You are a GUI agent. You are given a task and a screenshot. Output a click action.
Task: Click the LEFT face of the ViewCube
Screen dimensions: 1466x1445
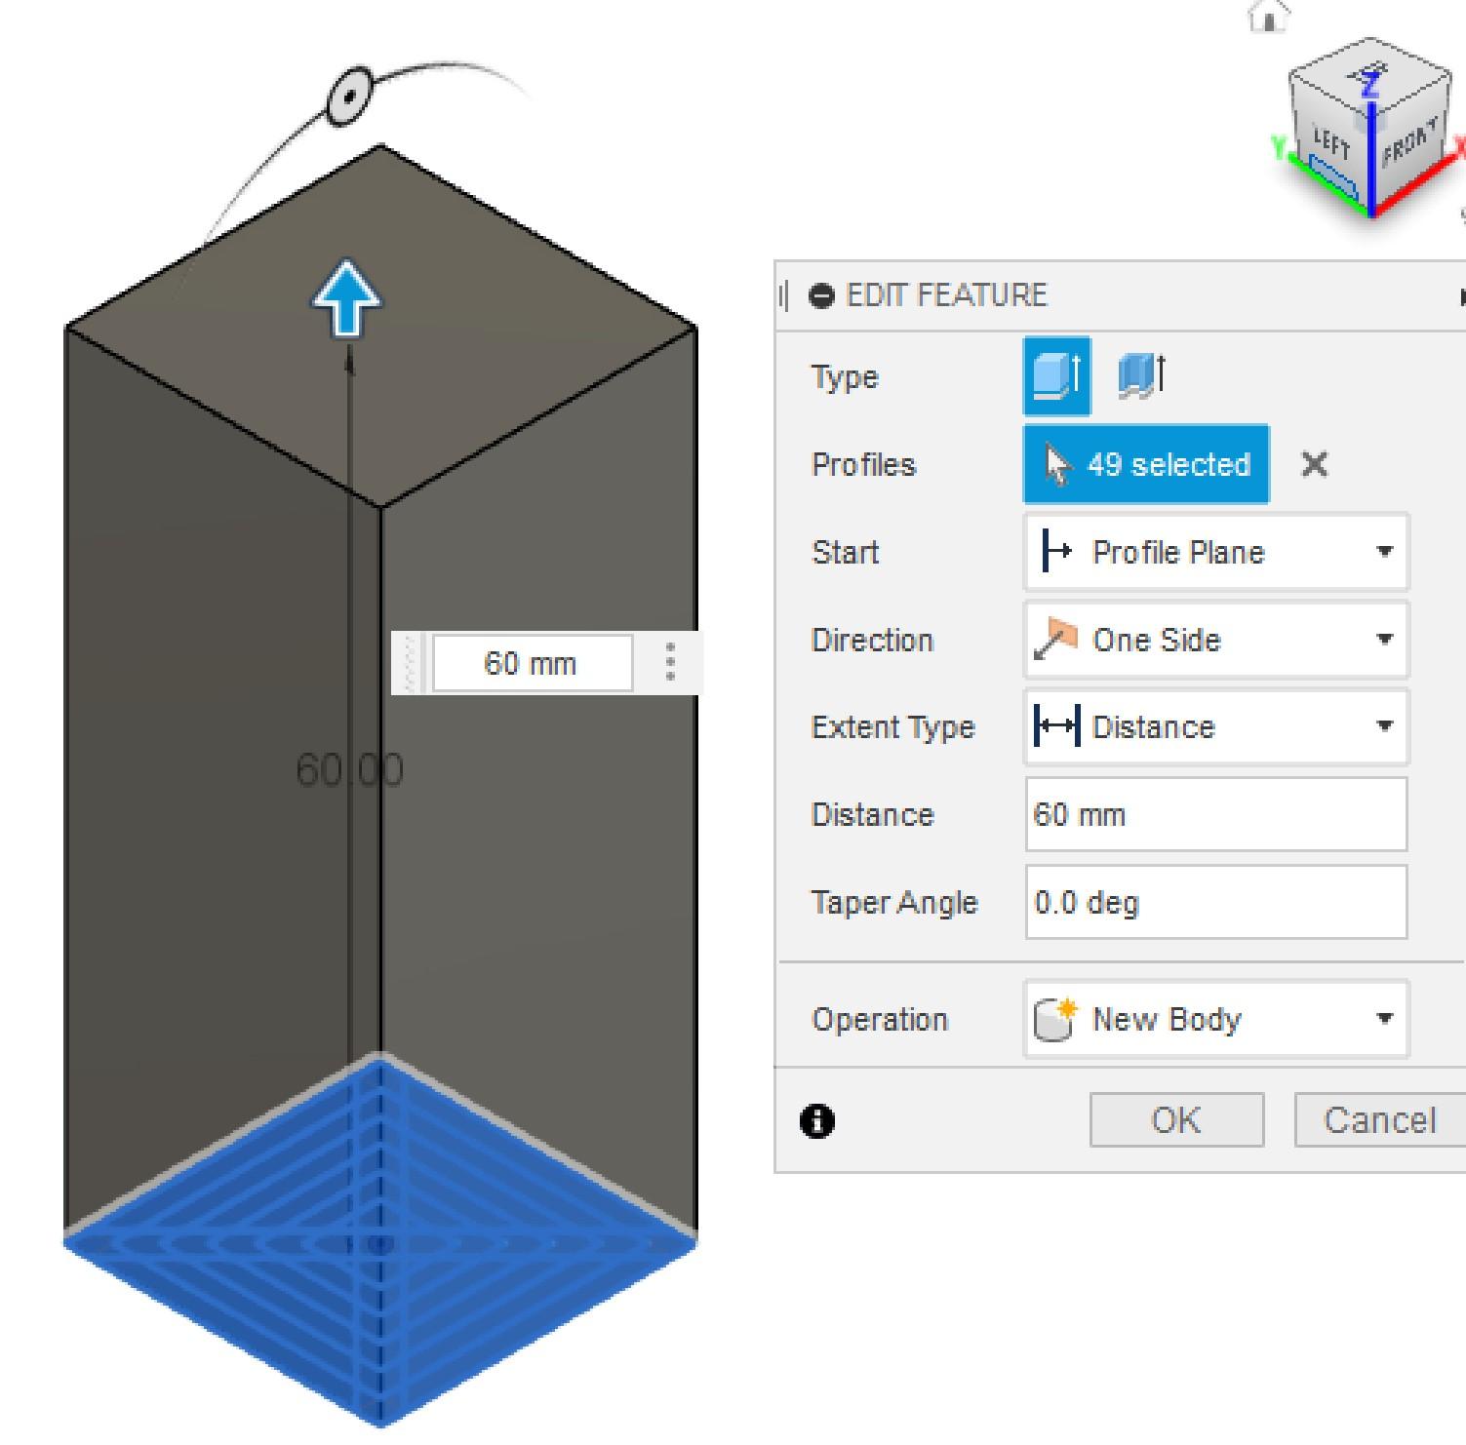click(1329, 144)
